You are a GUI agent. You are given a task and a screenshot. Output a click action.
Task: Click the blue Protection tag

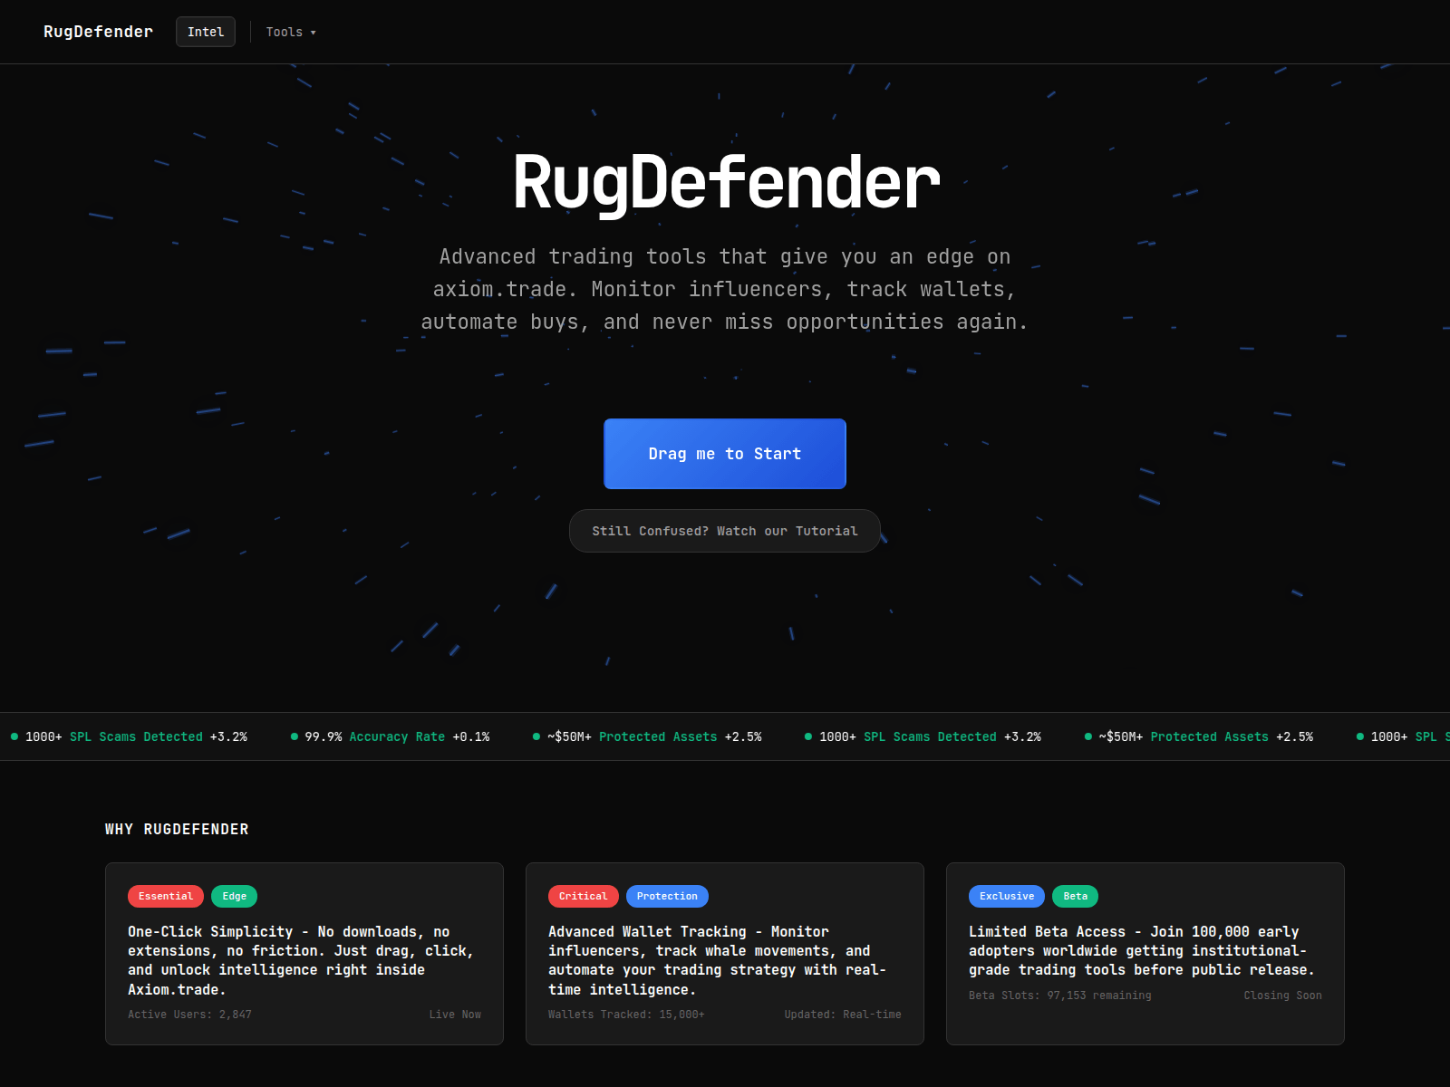point(667,896)
